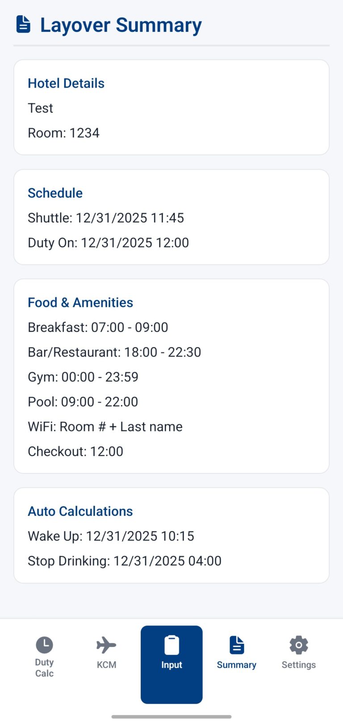Select the Duty On time entry
Image resolution: width=343 pixels, height=723 pixels.
pyautogui.click(x=109, y=242)
